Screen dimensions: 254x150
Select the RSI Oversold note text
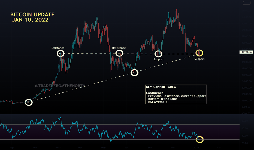[x=157, y=102]
